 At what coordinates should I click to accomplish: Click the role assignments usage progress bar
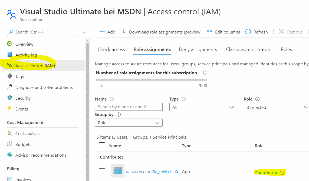click(151, 80)
